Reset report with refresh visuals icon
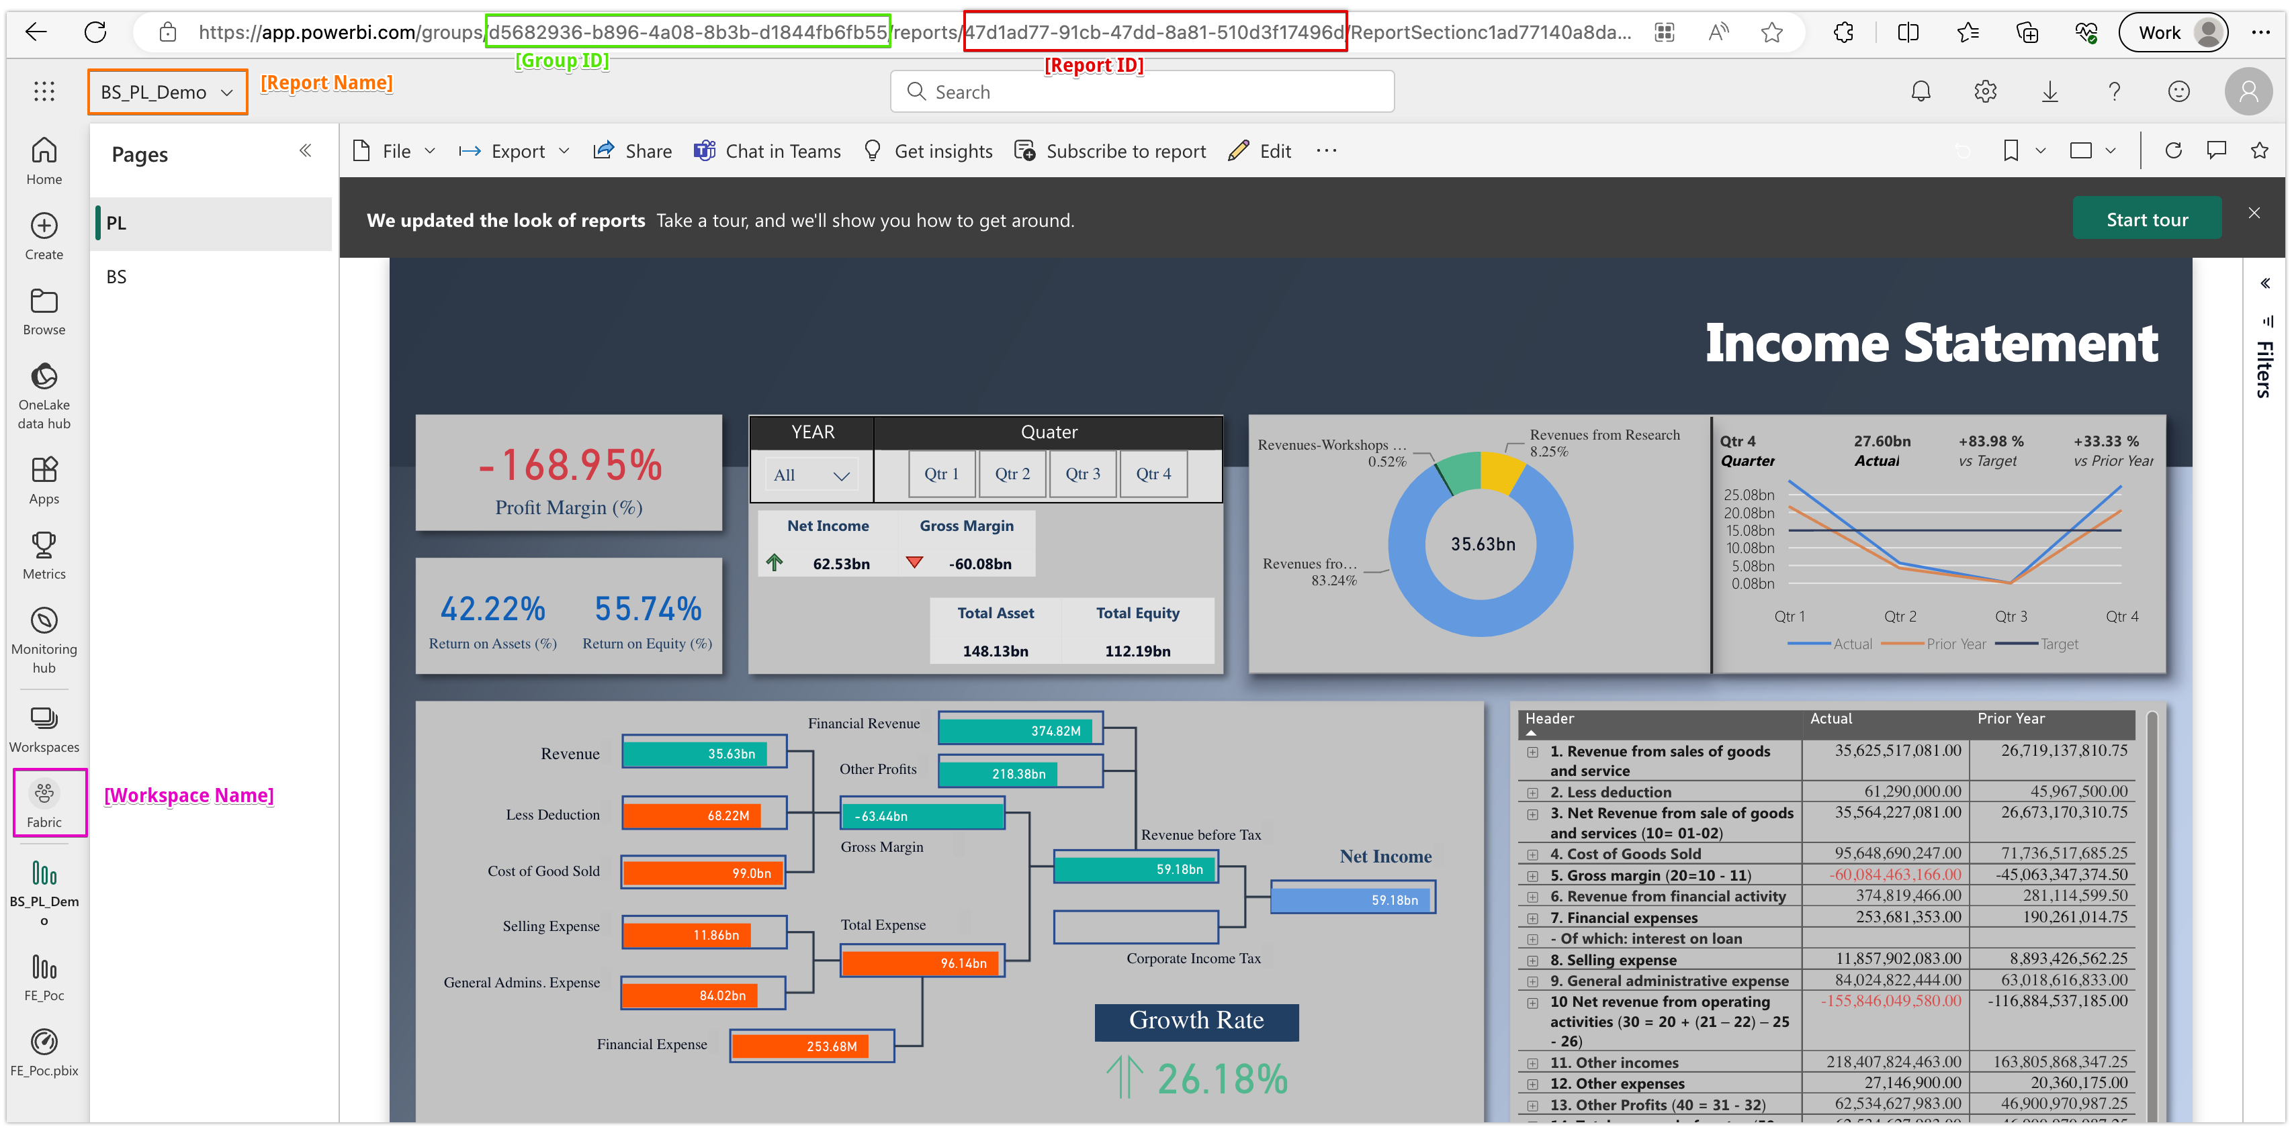The height and width of the screenshot is (1129, 2292). point(2173,150)
